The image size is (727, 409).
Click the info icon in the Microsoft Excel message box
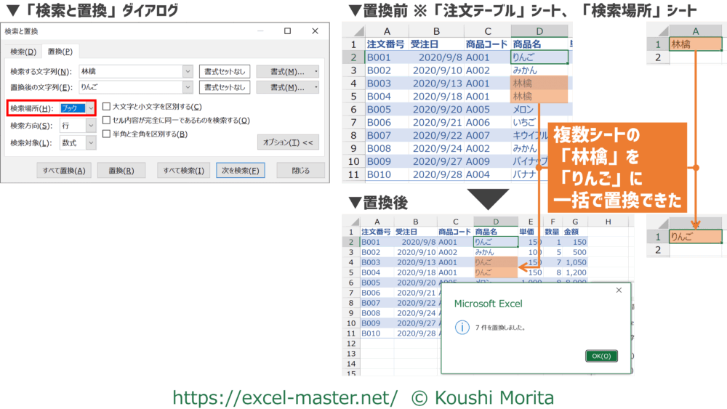460,328
